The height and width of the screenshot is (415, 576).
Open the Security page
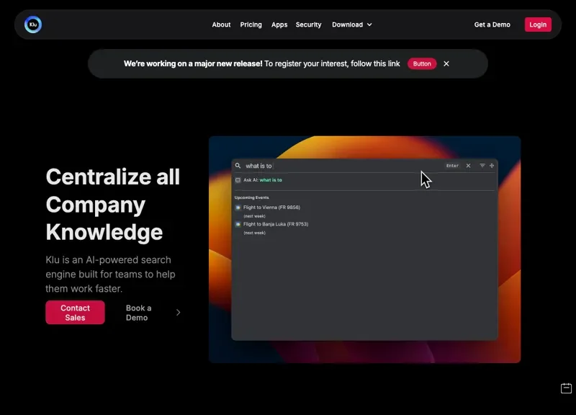[x=308, y=24]
